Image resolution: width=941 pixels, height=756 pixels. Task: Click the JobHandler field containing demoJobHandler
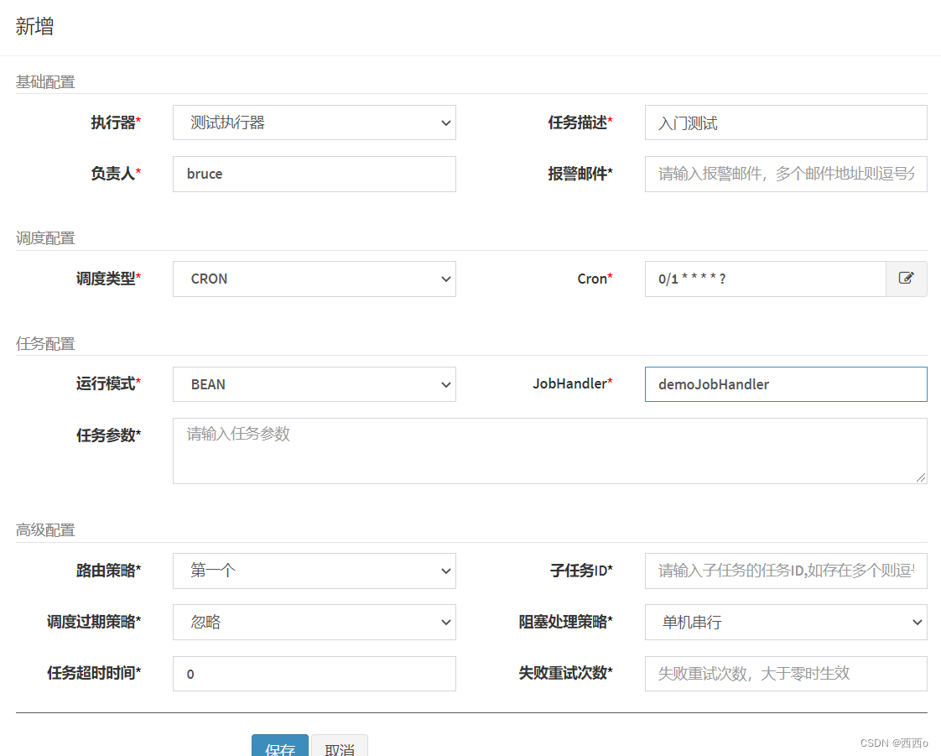(786, 384)
